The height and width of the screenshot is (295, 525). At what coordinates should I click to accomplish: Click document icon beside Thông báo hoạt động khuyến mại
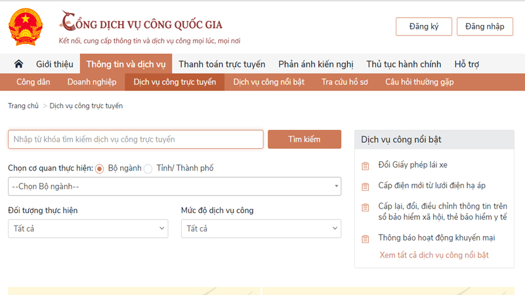[366, 239]
